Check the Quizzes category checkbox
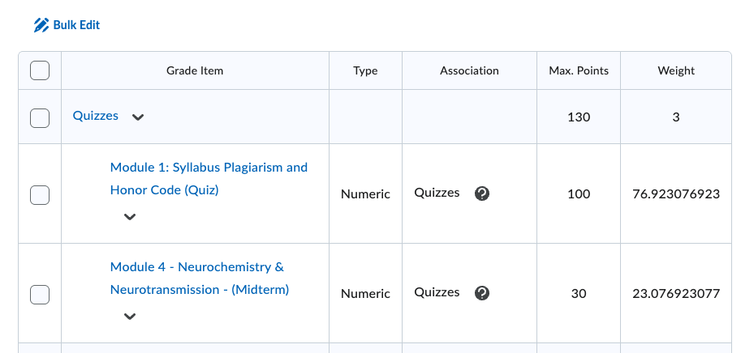The height and width of the screenshot is (353, 741). (40, 117)
